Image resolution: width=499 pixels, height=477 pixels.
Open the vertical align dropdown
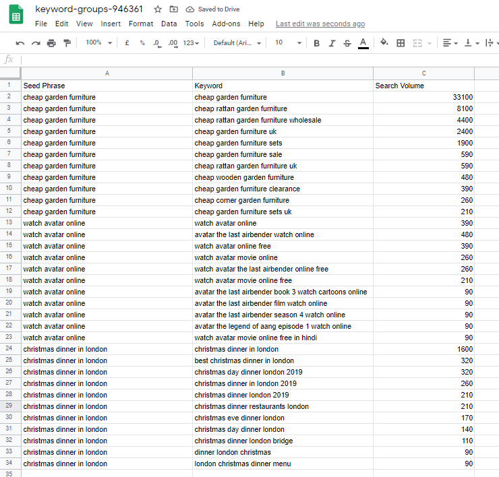(x=471, y=43)
